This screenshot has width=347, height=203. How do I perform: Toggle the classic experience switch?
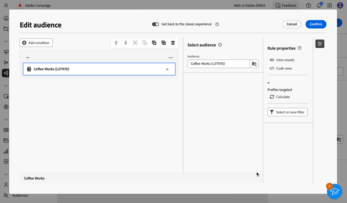pyautogui.click(x=155, y=24)
